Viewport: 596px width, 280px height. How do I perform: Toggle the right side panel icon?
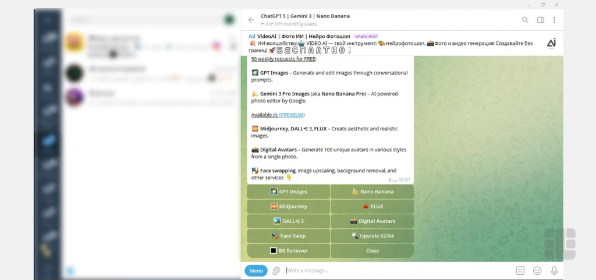click(x=541, y=20)
